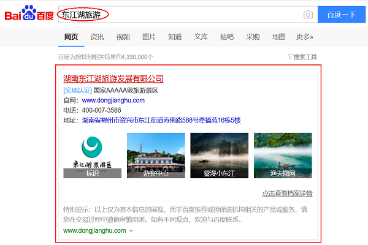The image size is (368, 245).
Task: Open the 渔夫撒网 picture
Action: 283,155
